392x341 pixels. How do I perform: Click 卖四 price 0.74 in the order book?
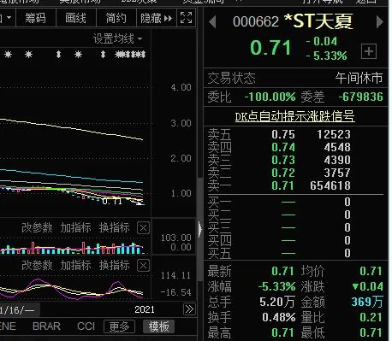pos(283,147)
